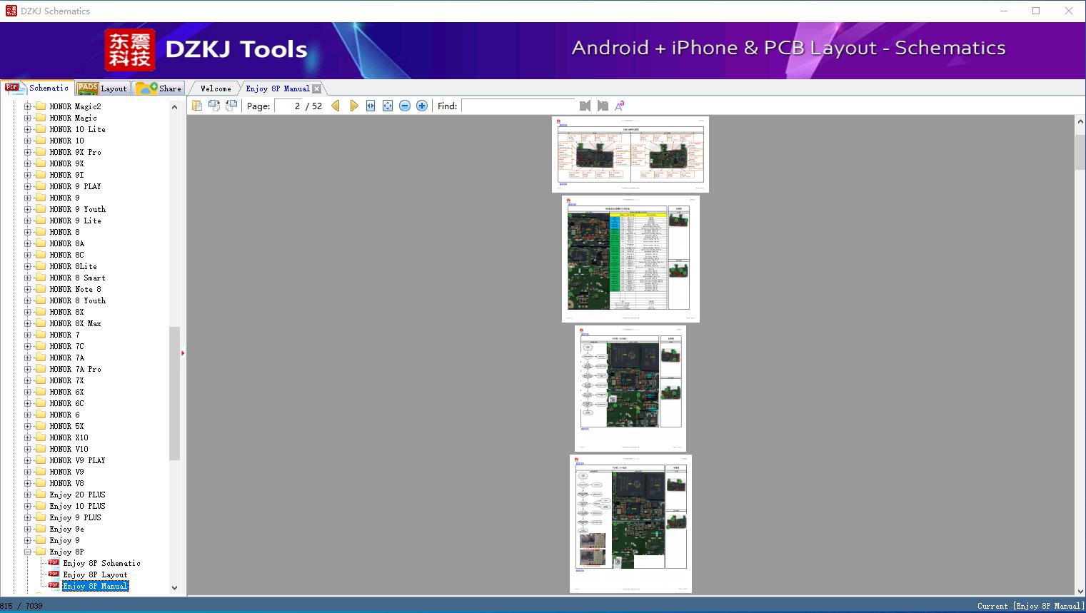Viewport: 1086px width, 613px height.
Task: Zoom in with the plus icon
Action: [x=422, y=106]
